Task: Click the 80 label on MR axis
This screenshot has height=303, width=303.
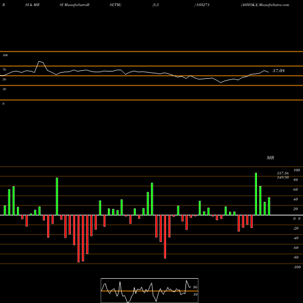Action: tap(296, 180)
